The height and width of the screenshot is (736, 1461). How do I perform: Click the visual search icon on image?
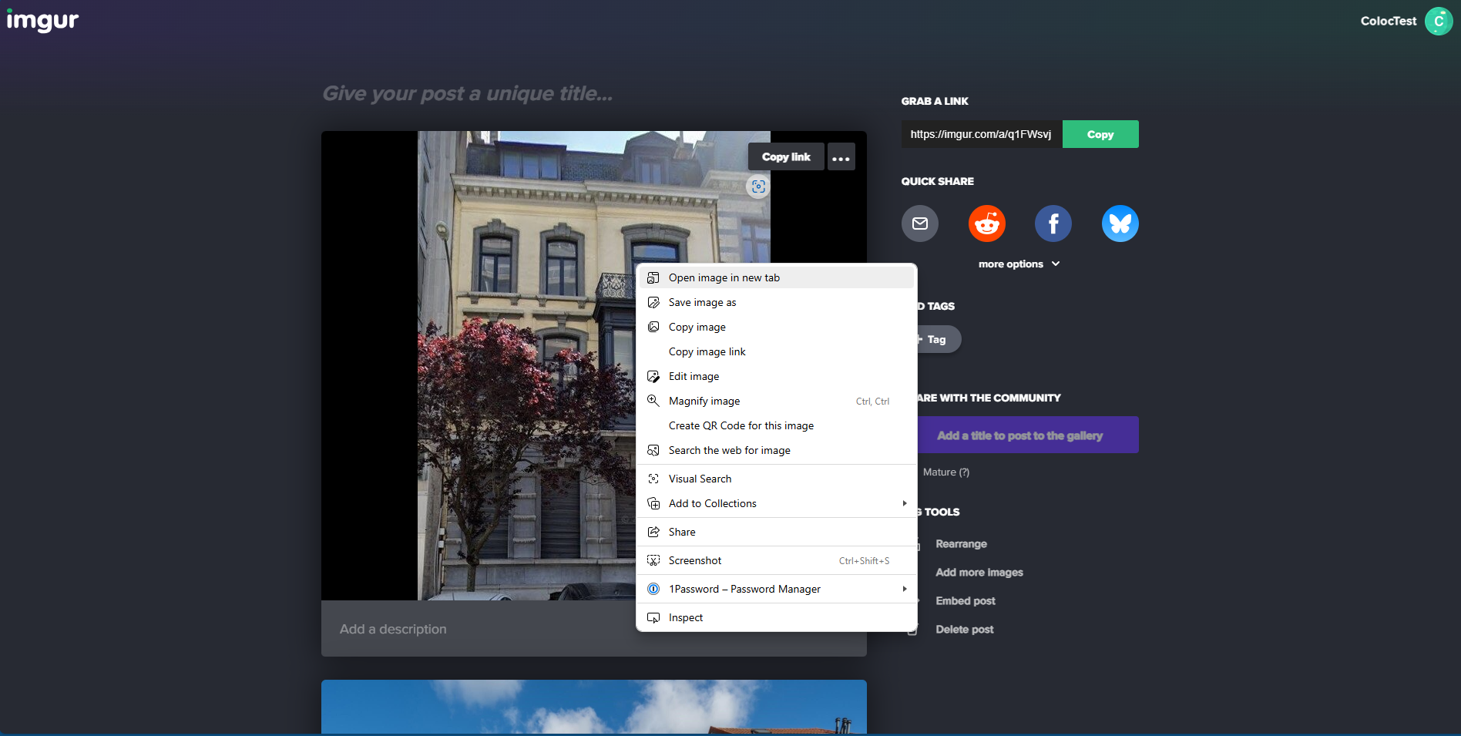tap(758, 187)
